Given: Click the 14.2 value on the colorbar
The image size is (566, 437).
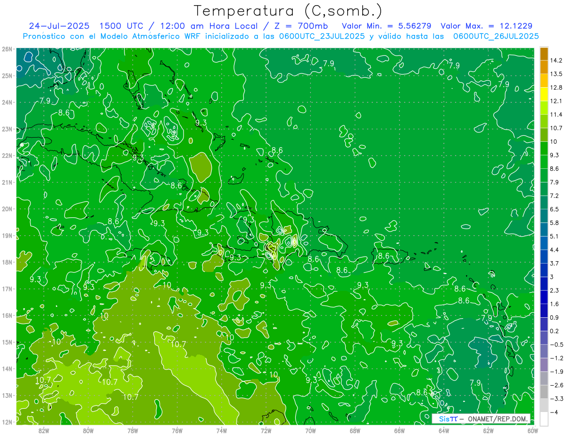Looking at the screenshot, I should click(556, 60).
